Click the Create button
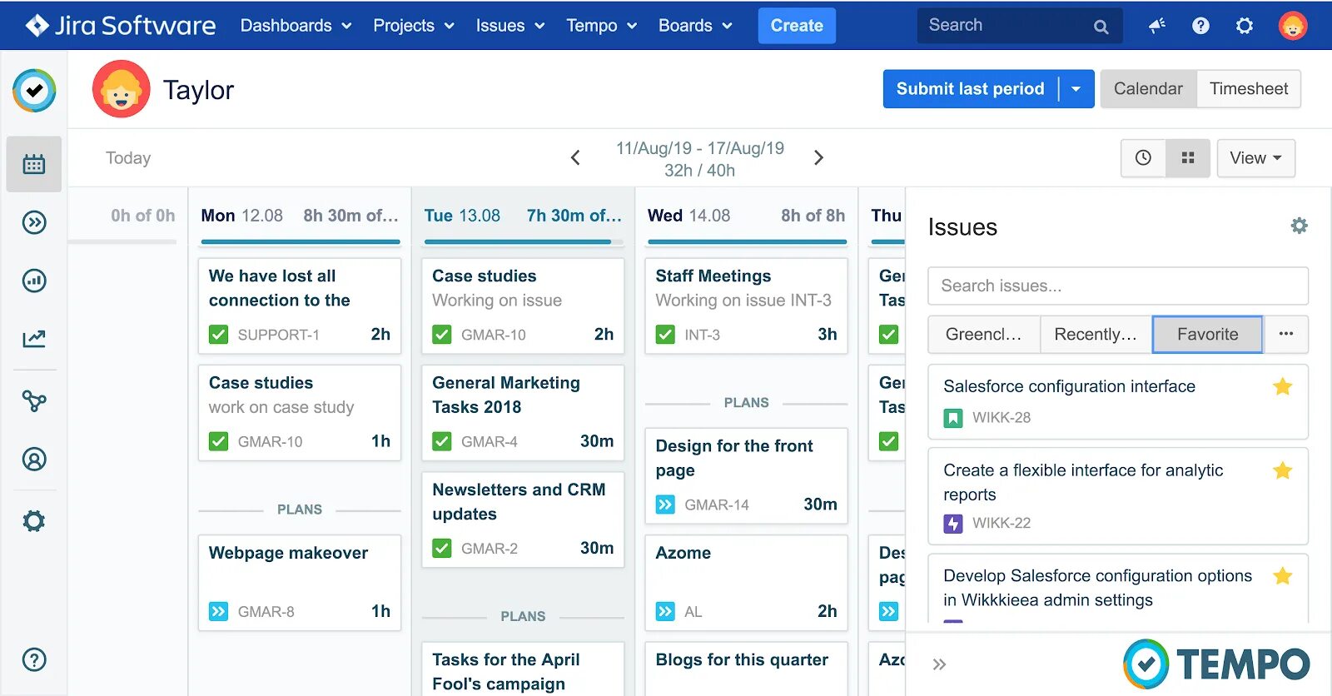Image resolution: width=1332 pixels, height=696 pixels. [797, 26]
